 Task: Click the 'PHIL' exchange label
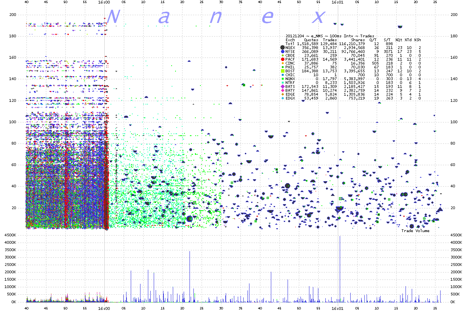290,67
